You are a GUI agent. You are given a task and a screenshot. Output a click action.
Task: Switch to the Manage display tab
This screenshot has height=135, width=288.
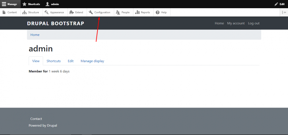pos(92,61)
